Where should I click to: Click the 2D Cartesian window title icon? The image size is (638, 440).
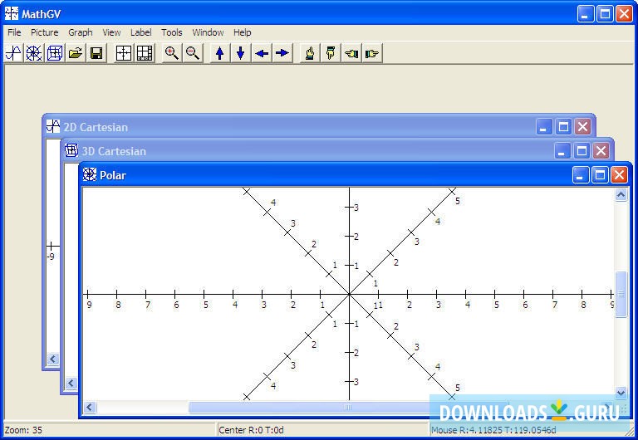point(53,126)
